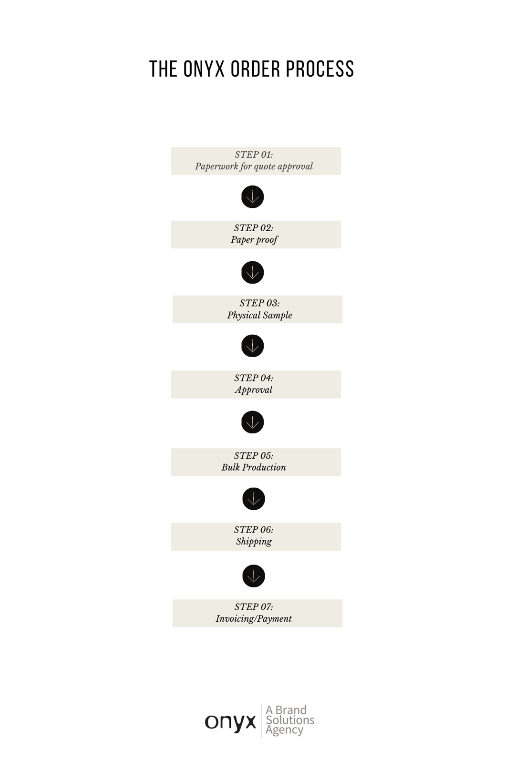515x781 pixels.
Task: Select the Step 06 Shipping box
Action: tap(256, 537)
